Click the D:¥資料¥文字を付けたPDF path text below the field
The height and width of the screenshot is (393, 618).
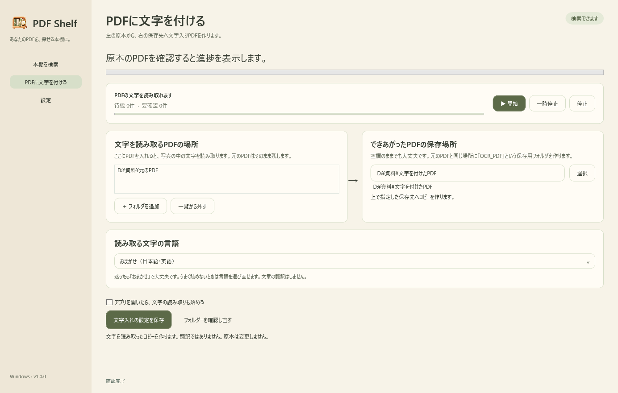[403, 187]
